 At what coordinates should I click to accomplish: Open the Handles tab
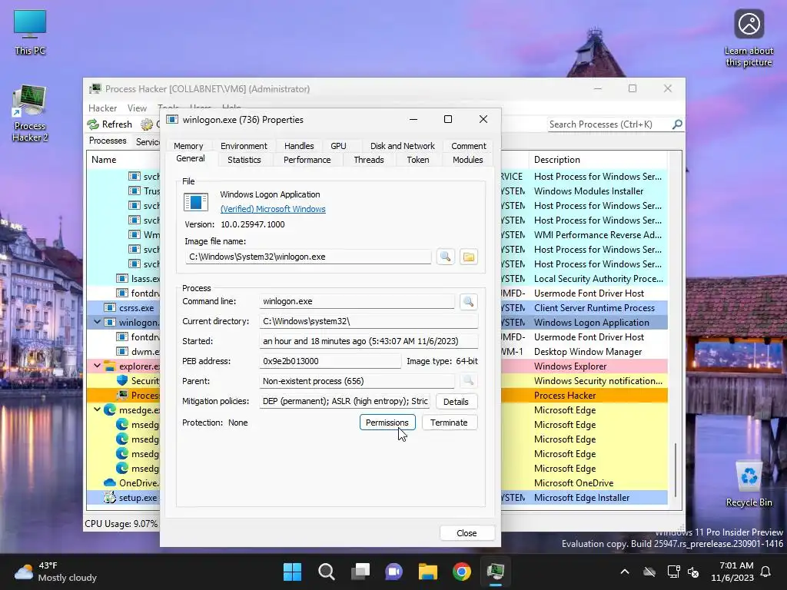[x=299, y=146]
